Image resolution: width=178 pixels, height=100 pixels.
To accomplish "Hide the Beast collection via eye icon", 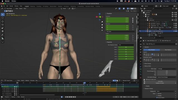I will pos(174,14).
